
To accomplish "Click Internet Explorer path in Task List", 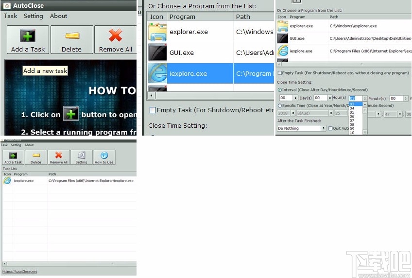I will pos(91,181).
